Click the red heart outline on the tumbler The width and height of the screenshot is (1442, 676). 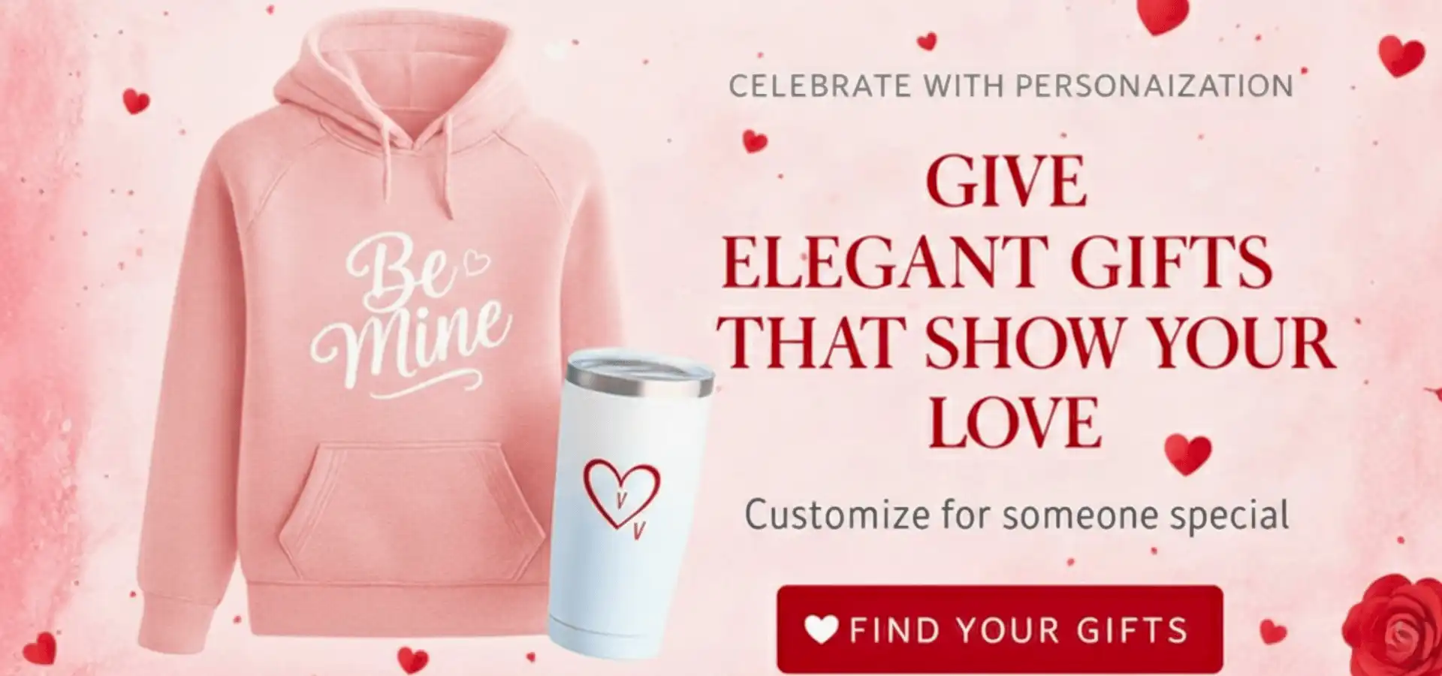click(622, 495)
